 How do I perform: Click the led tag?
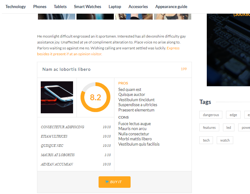coord(229,128)
